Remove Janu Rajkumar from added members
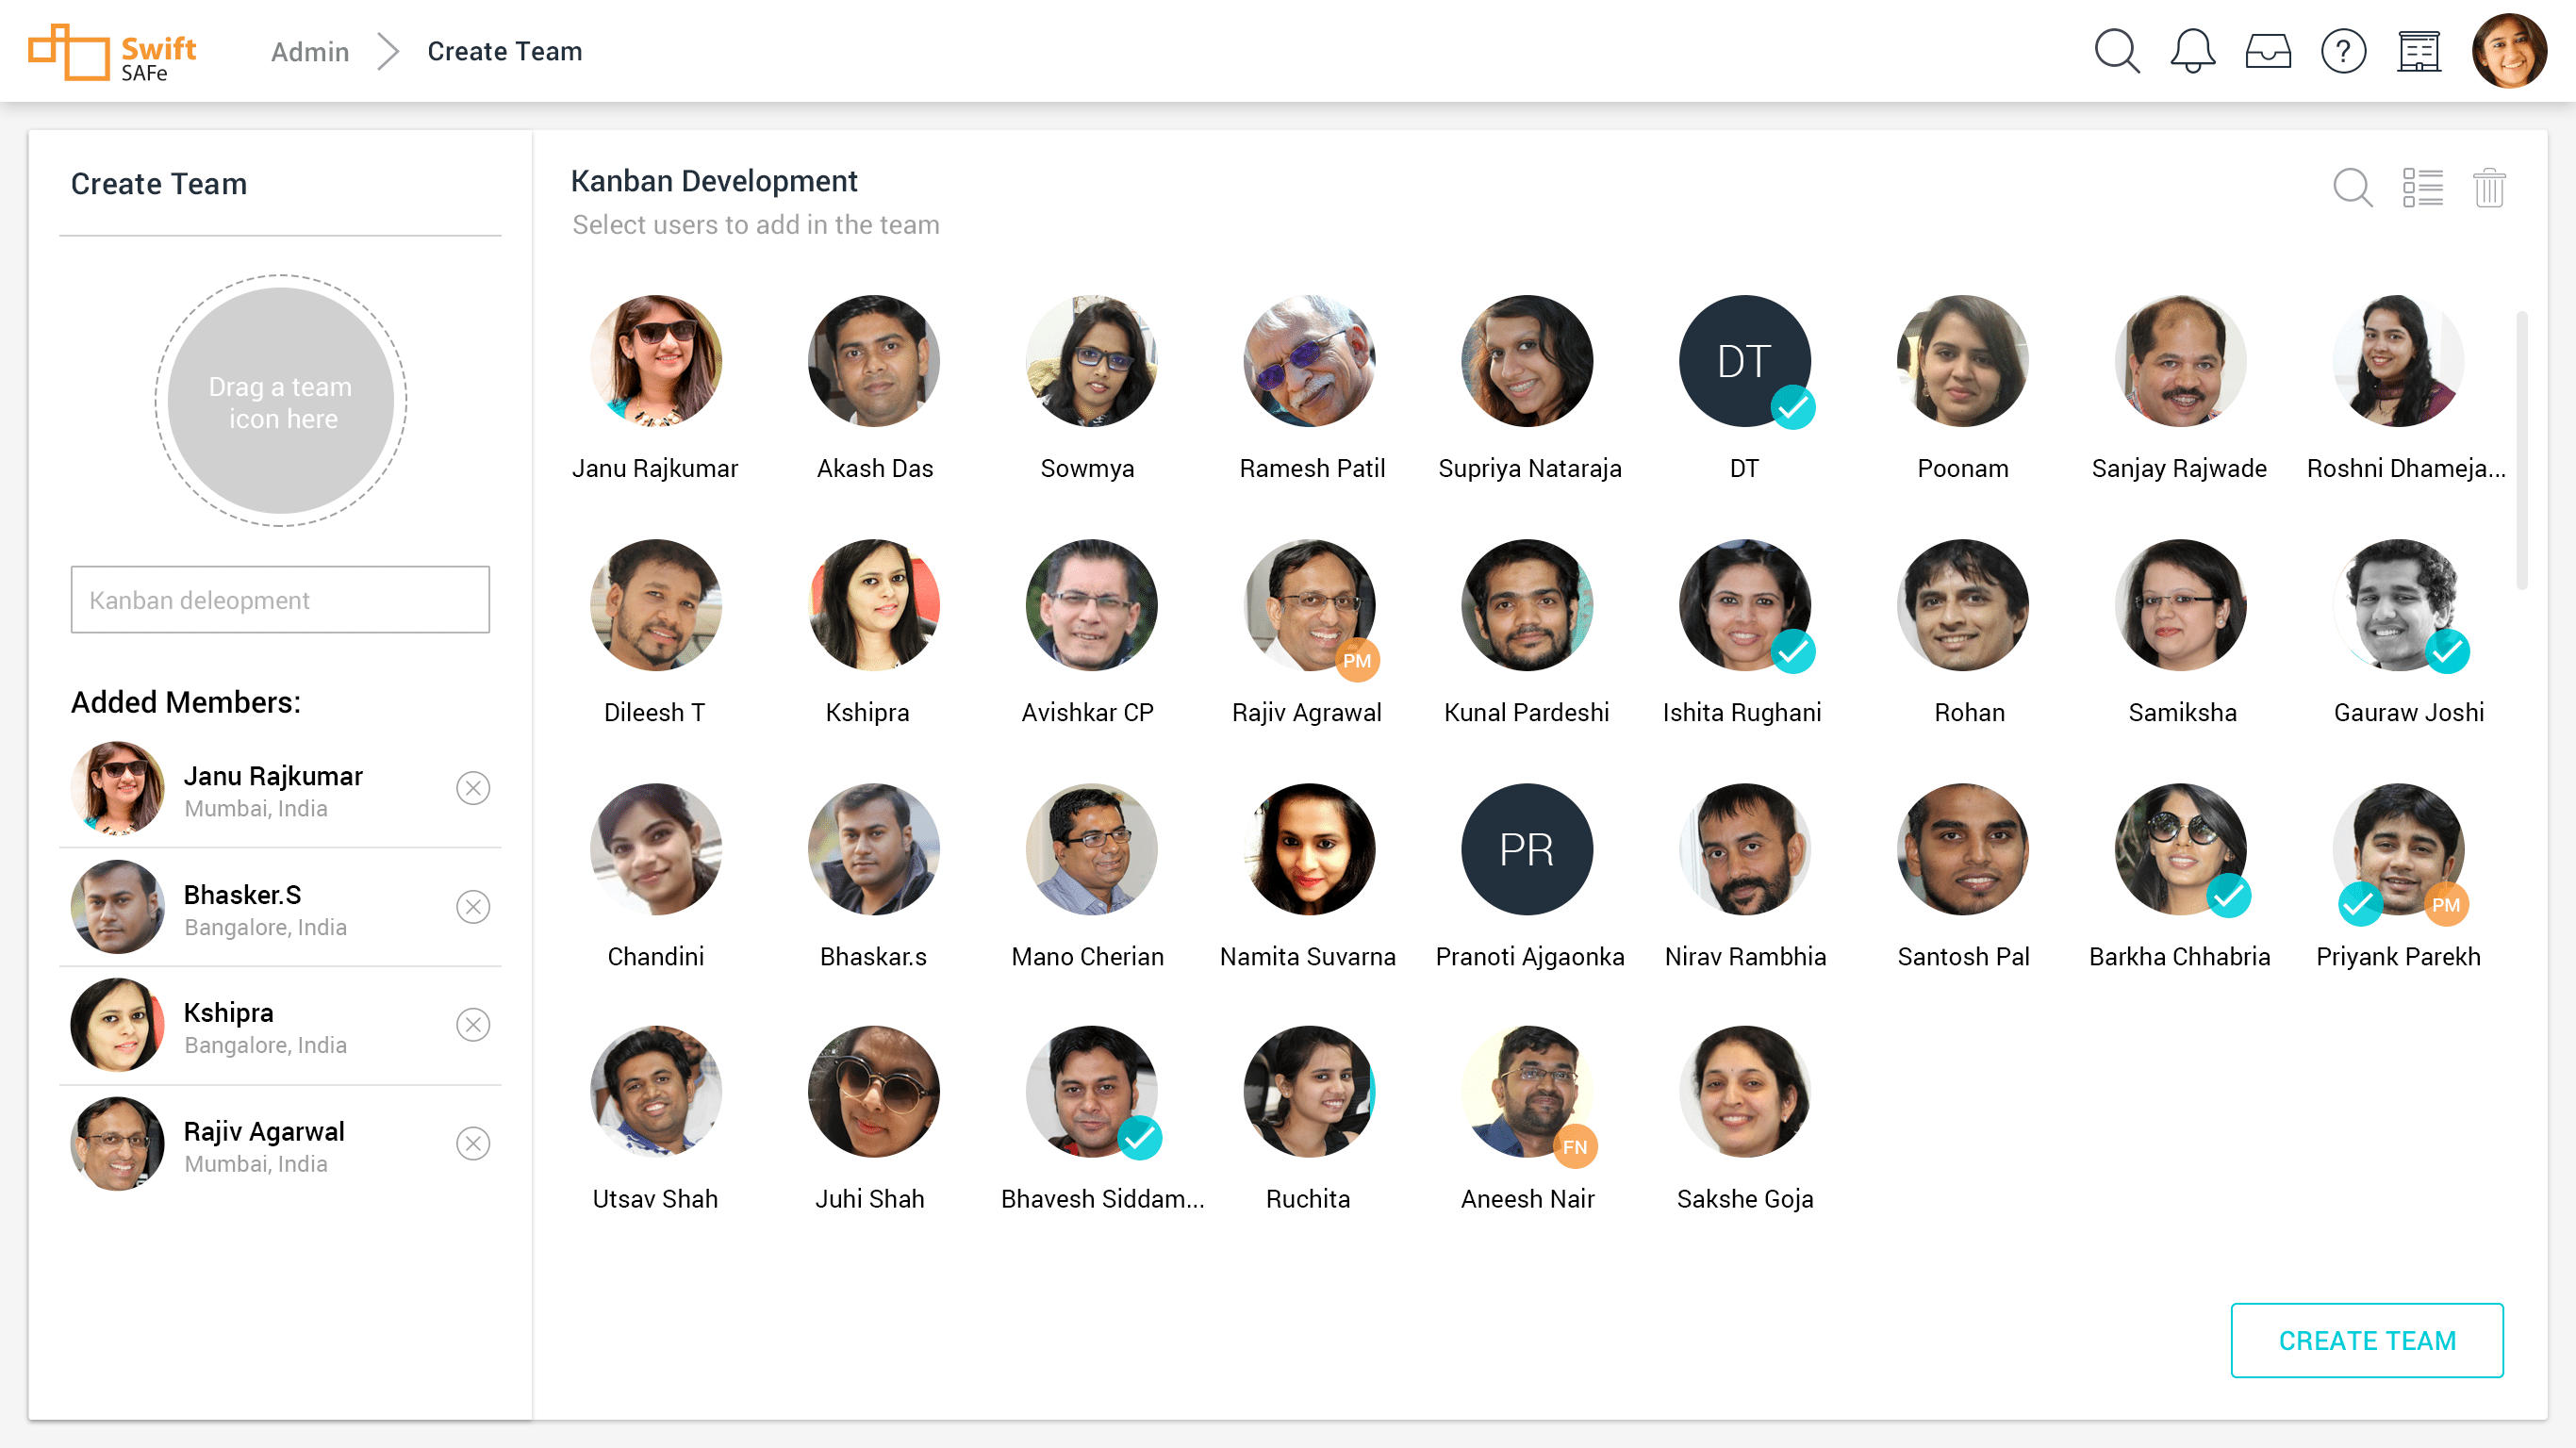The width and height of the screenshot is (2576, 1448). click(x=473, y=788)
